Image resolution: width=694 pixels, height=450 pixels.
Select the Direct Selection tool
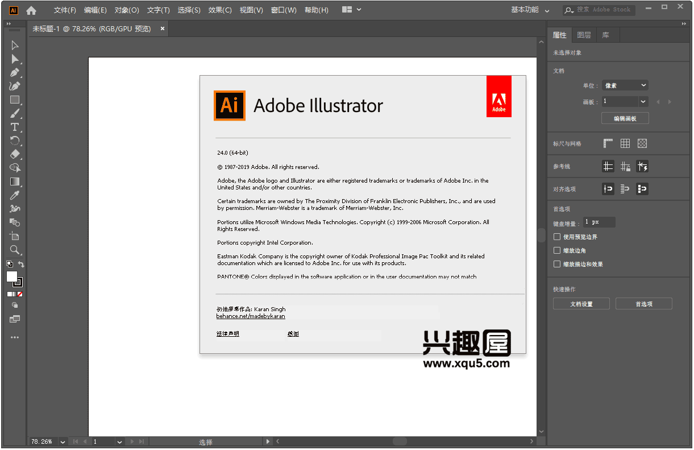pos(15,59)
